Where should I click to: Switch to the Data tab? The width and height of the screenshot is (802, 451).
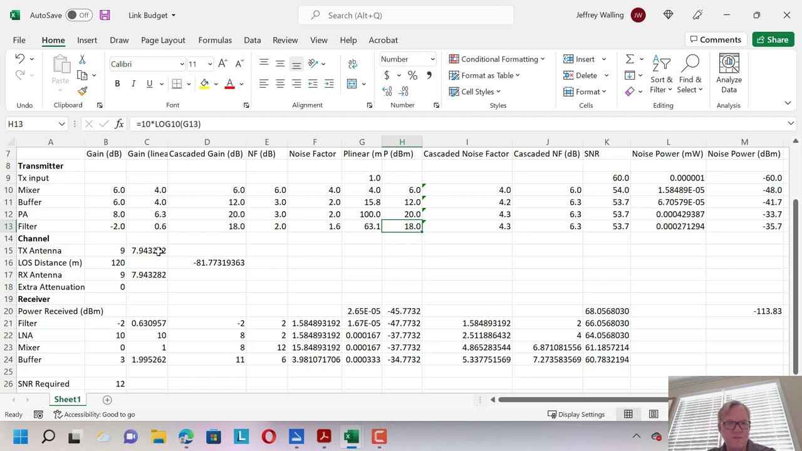252,40
